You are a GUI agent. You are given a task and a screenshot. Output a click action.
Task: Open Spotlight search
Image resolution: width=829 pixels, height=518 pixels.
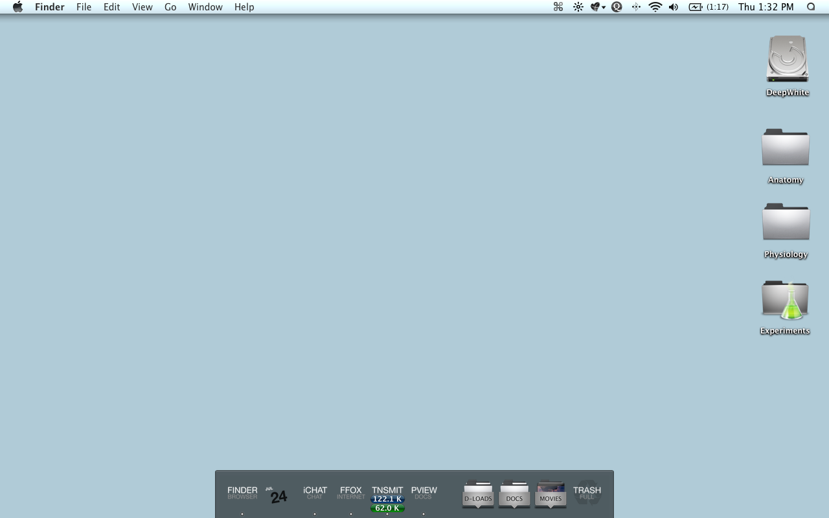811,7
